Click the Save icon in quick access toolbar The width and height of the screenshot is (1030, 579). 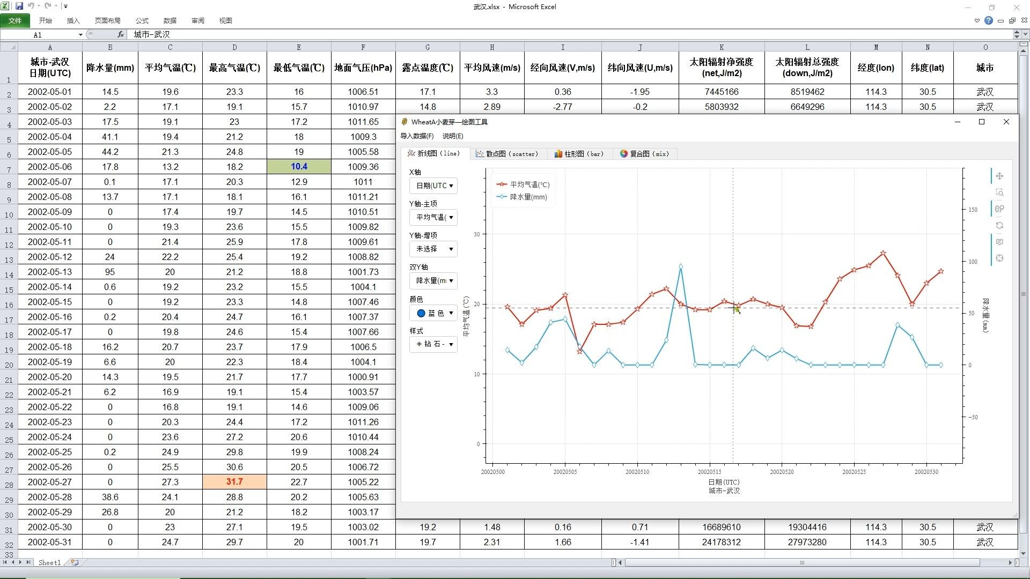pyautogui.click(x=19, y=6)
